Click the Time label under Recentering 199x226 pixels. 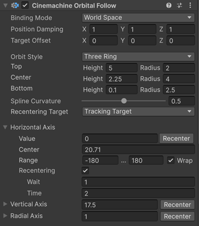(34, 193)
